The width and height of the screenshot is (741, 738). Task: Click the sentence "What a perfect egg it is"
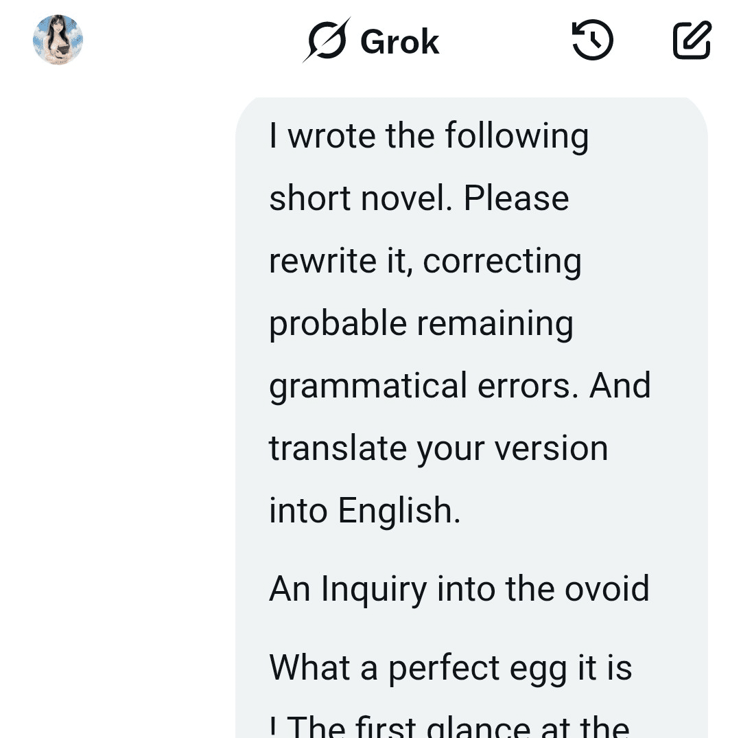click(x=450, y=667)
